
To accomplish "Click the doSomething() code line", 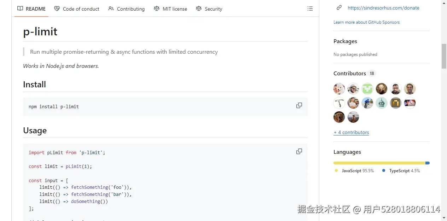I will tap(74, 202).
